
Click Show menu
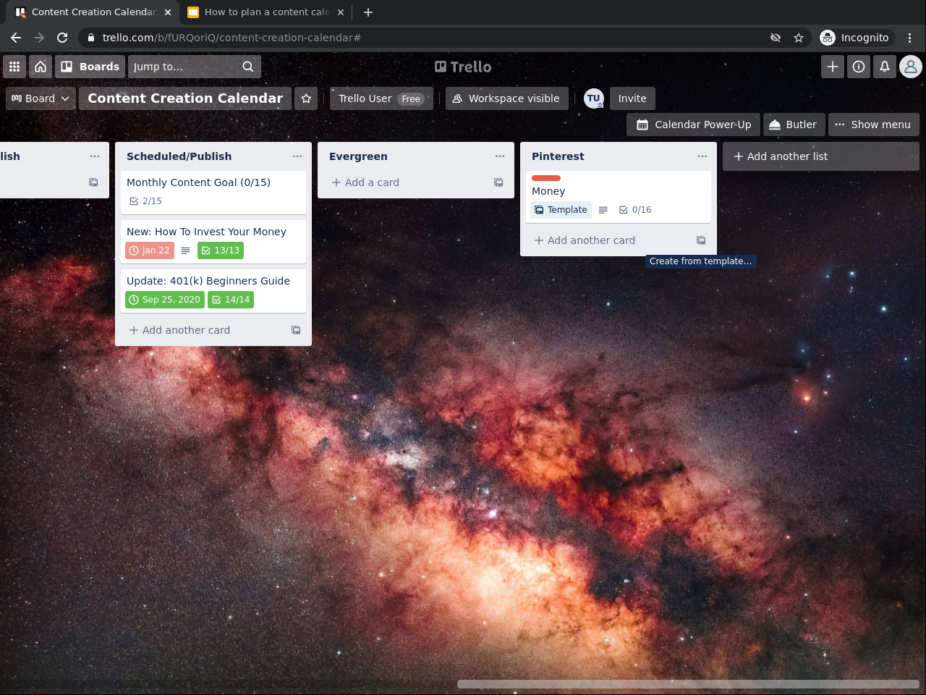point(872,125)
